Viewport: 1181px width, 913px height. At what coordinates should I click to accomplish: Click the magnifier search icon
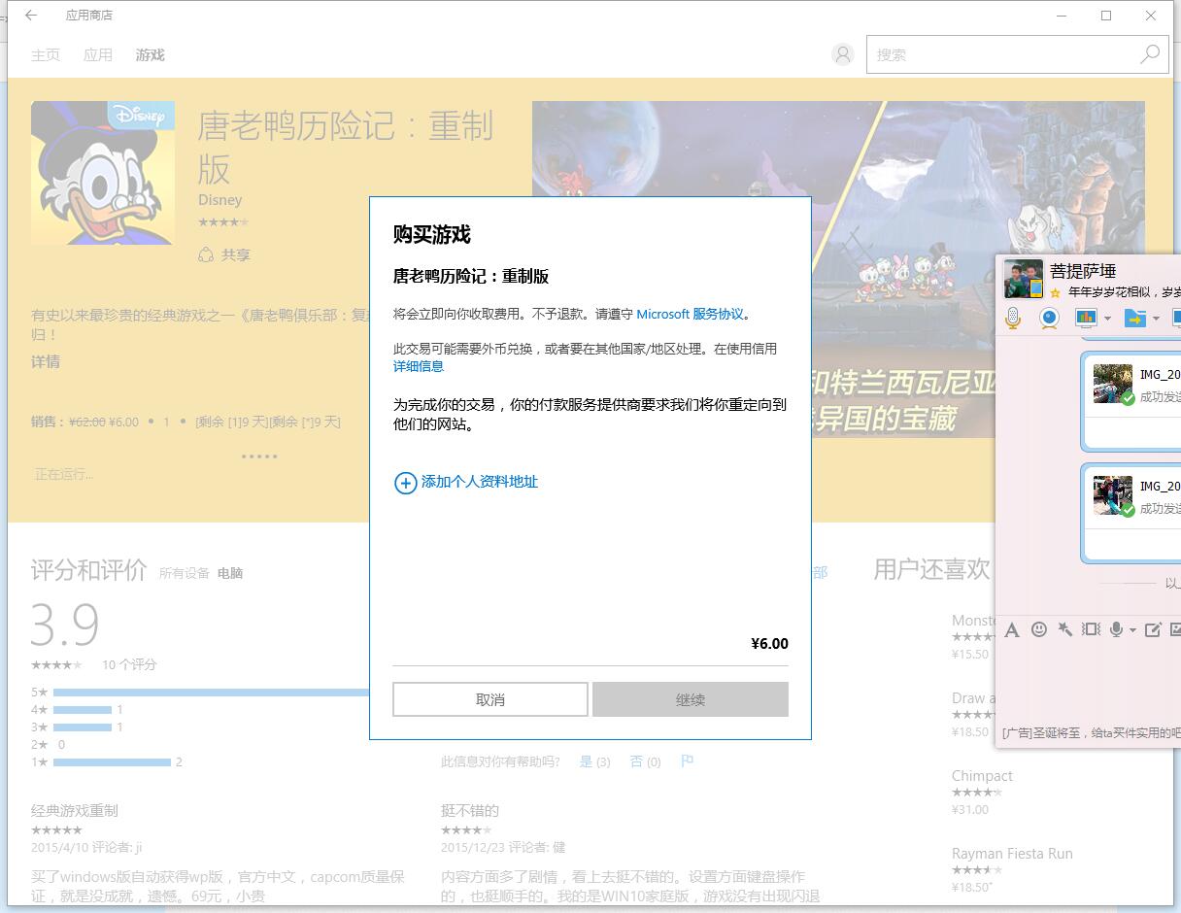click(x=1150, y=54)
